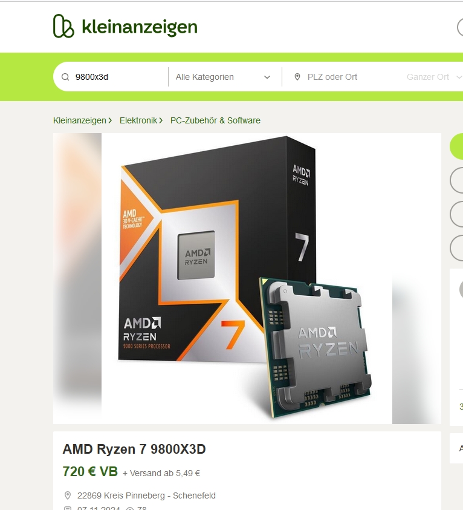
Task: Open PC-Zubehör & Software breadcrumb
Action: click(x=215, y=120)
